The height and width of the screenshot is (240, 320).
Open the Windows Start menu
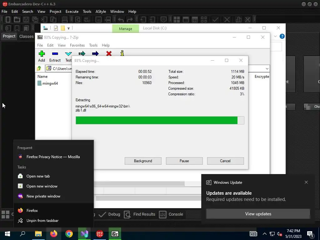point(7,234)
